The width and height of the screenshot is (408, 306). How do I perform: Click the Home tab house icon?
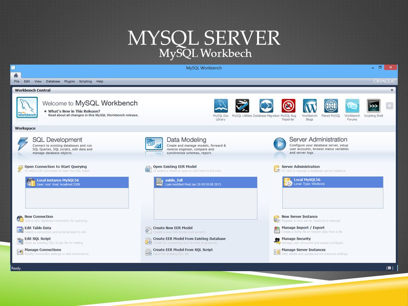tap(16, 76)
